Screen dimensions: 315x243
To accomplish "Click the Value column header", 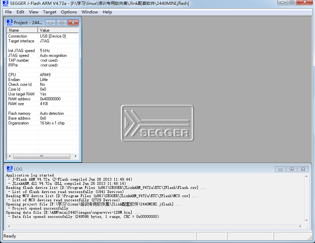I will pyautogui.click(x=58, y=30).
